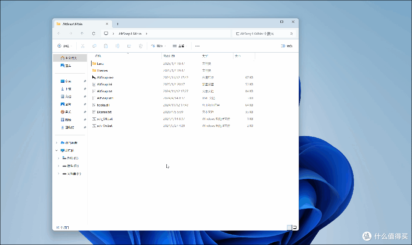Expand the WPS cloud drive node
This screenshot has width=412, height=245.
56,143
